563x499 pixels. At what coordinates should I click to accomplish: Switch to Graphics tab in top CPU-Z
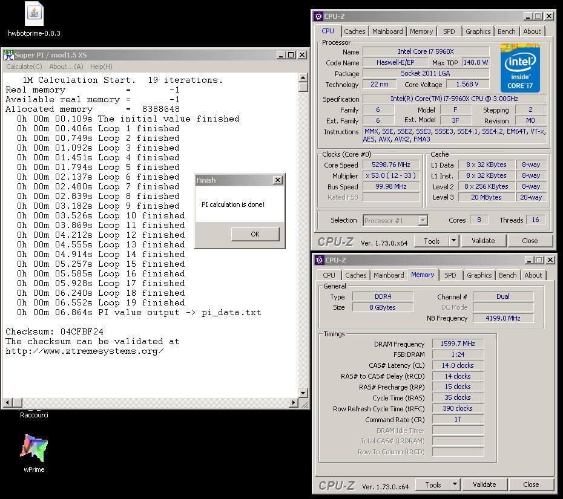click(478, 31)
